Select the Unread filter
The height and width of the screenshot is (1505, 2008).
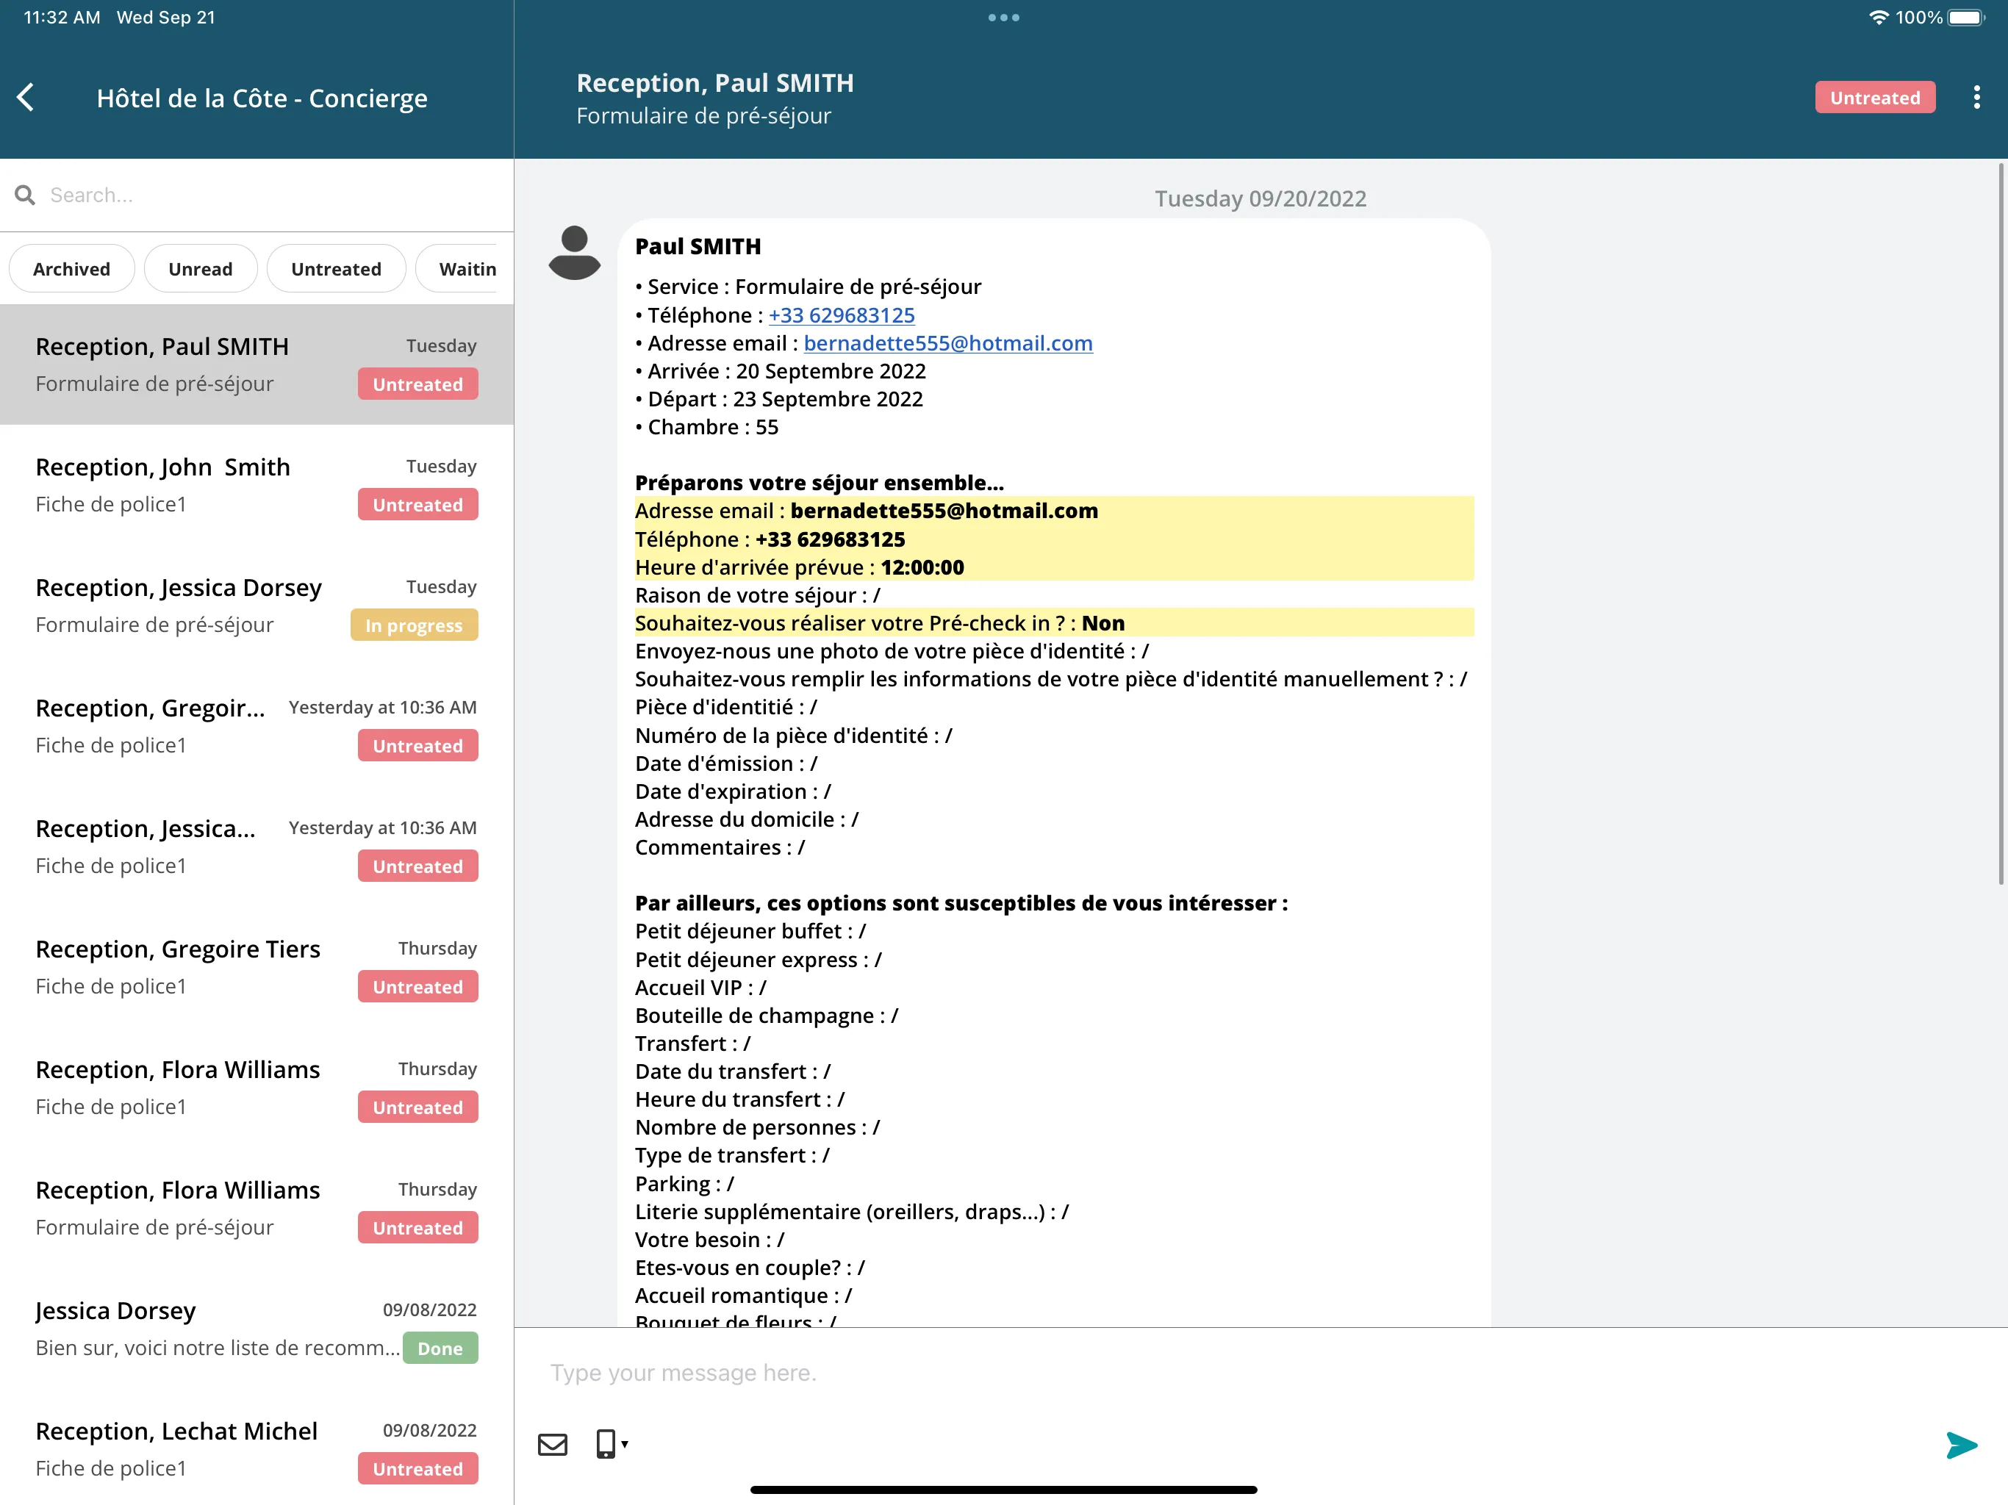(x=201, y=269)
